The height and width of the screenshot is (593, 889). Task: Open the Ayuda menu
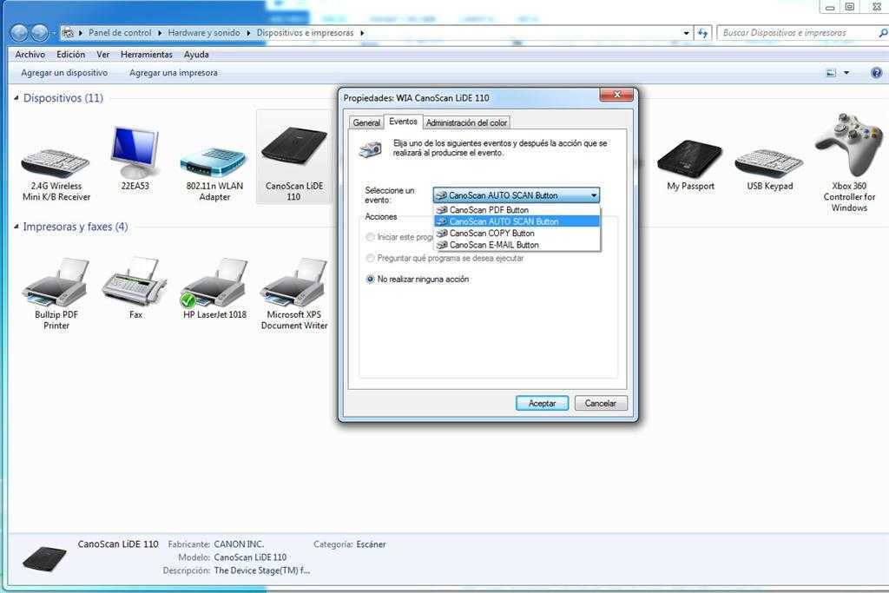196,55
